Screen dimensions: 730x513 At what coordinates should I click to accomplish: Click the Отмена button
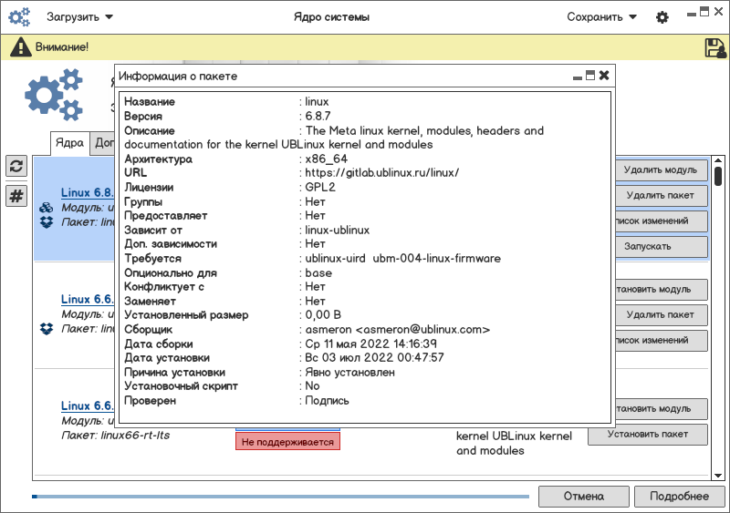(584, 497)
